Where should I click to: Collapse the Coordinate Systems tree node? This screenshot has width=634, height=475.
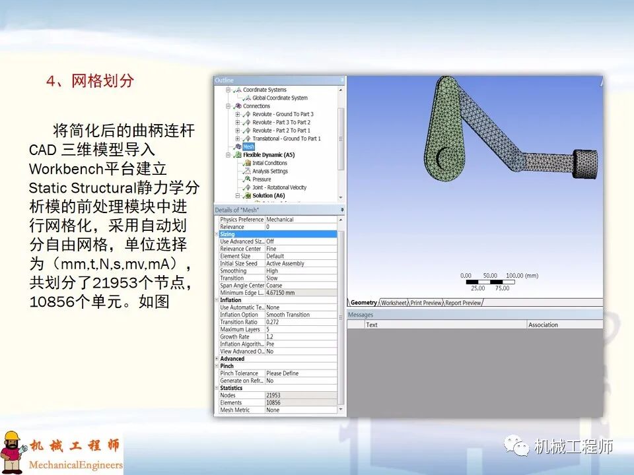point(228,90)
